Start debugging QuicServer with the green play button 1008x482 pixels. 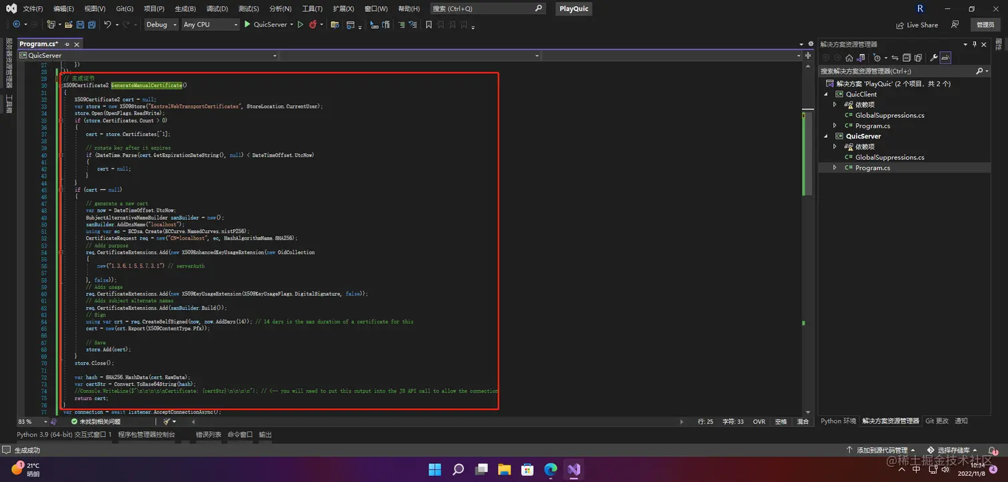click(247, 25)
